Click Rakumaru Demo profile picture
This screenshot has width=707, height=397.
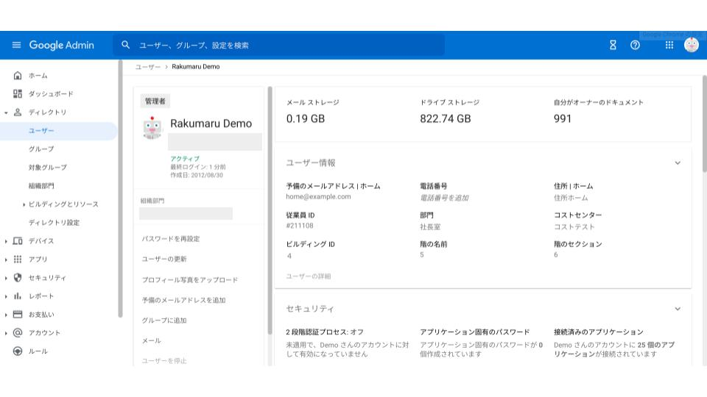(x=152, y=128)
